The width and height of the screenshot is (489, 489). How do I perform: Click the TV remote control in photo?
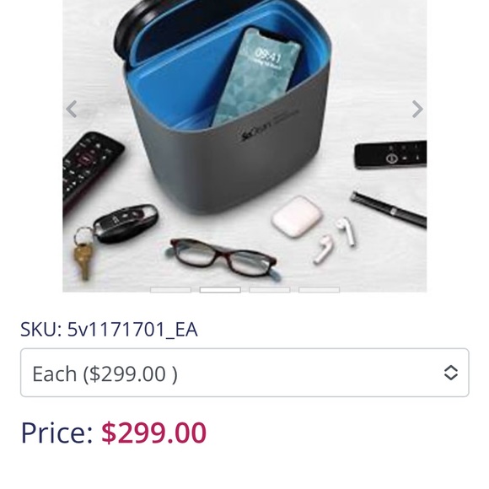[x=90, y=170]
